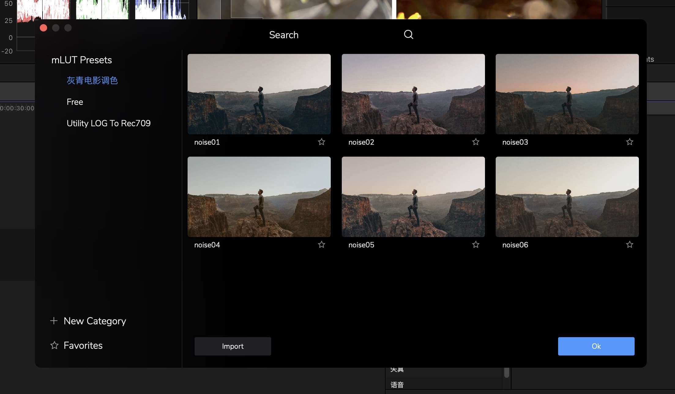Click the search magnifier icon

[x=408, y=35]
